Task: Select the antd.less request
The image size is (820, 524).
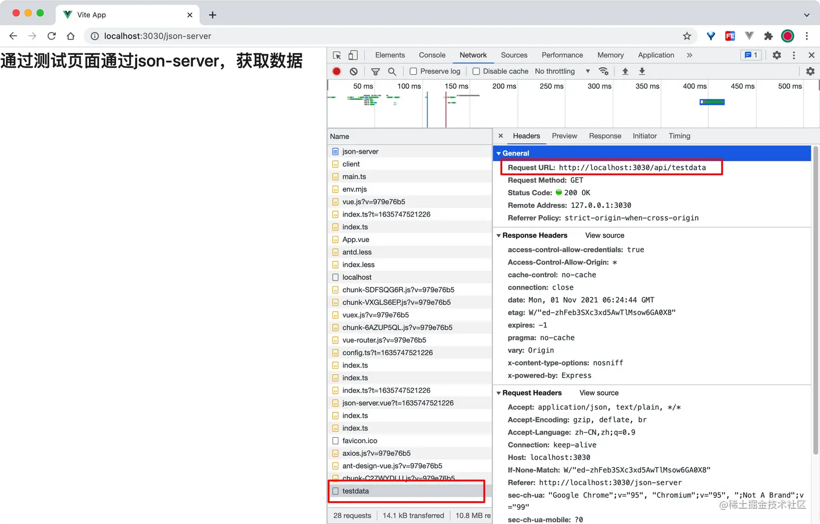Action: [409, 252]
